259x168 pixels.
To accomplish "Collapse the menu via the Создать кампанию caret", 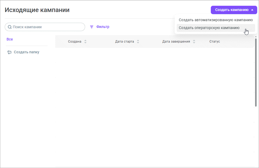I will point(252,10).
